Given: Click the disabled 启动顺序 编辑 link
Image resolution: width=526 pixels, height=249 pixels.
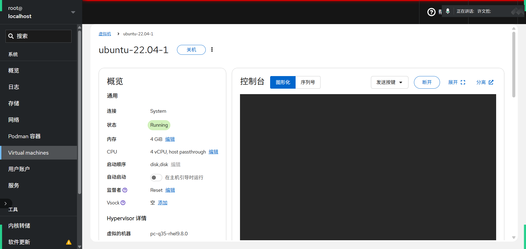Looking at the screenshot, I should pos(176,164).
